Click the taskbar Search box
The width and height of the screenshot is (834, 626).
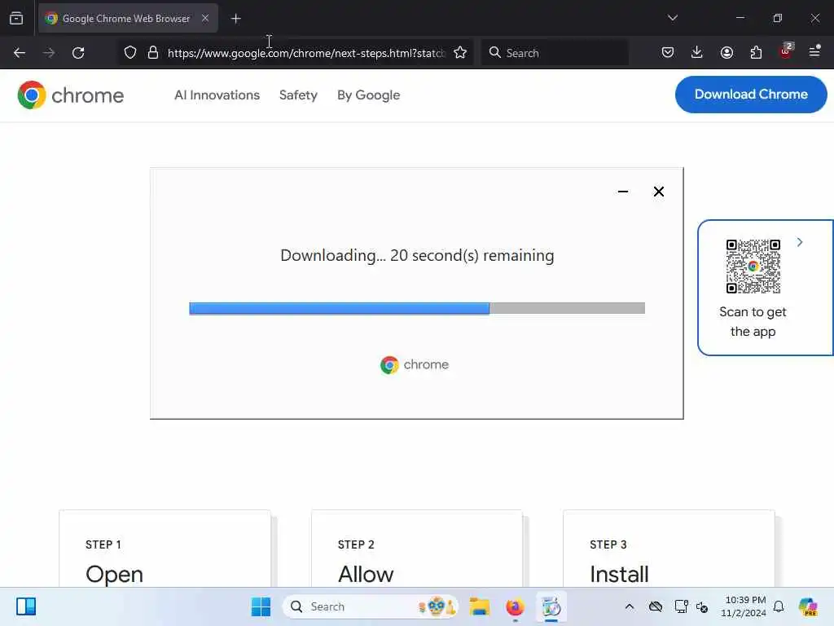371,606
